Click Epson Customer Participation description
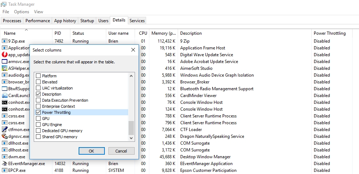Screen dimensions: 359x174 (208, 170)
